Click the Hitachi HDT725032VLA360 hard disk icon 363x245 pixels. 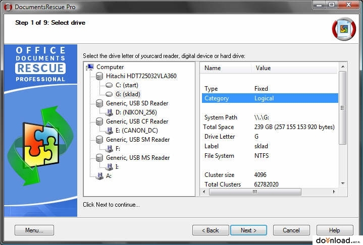[99, 76]
